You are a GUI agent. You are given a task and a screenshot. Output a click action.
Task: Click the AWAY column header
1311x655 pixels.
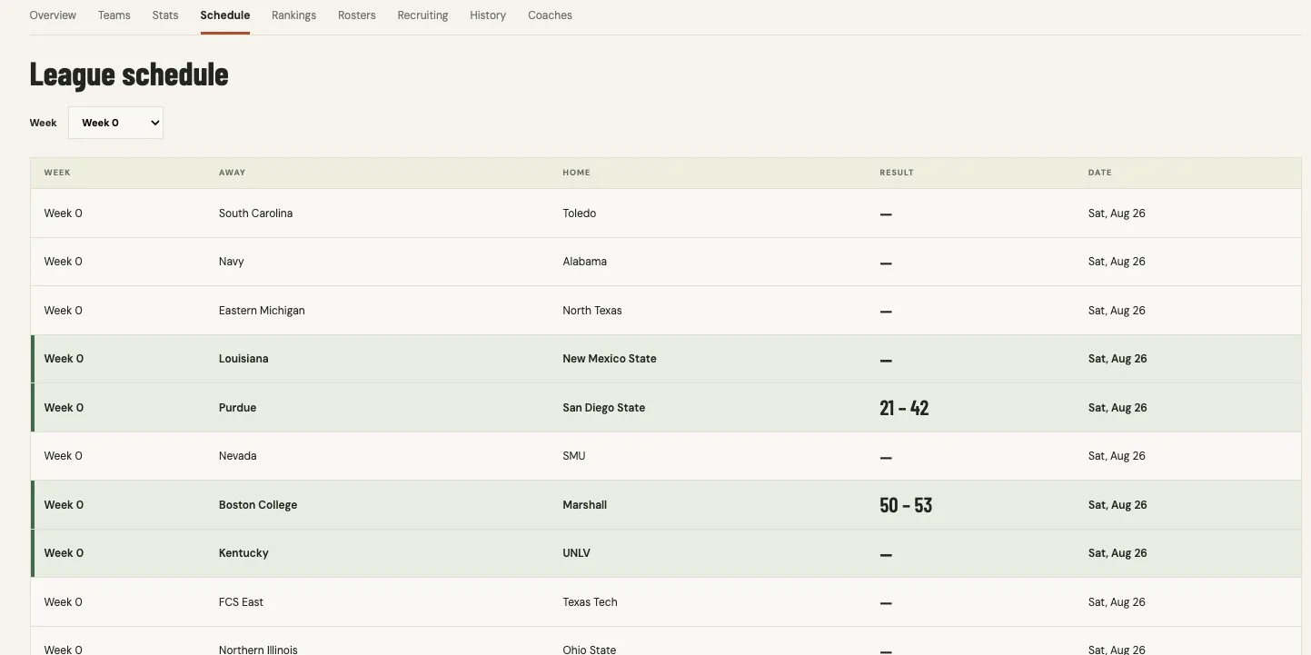(232, 173)
